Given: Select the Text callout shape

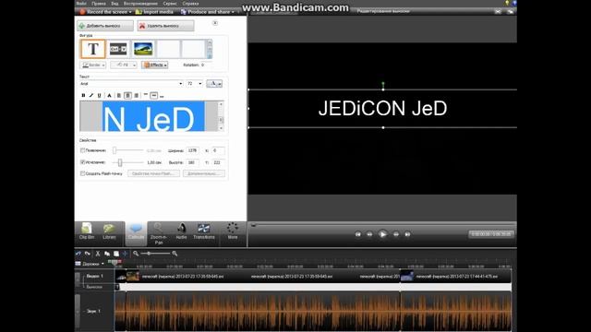Looking at the screenshot, I should pos(92,49).
